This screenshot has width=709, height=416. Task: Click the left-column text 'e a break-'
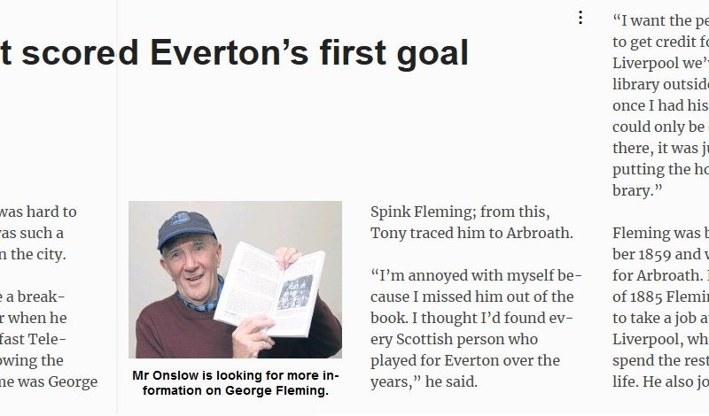click(x=34, y=297)
